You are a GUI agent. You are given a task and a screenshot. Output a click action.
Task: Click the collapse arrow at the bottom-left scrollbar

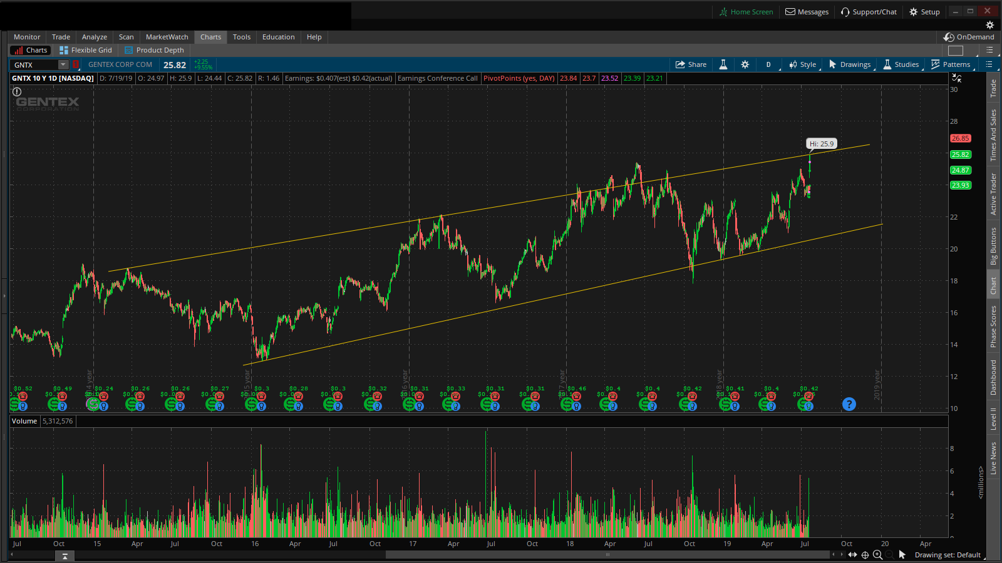tap(65, 555)
